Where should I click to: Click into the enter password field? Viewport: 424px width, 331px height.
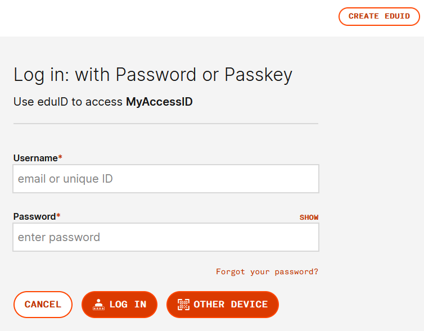[166, 237]
